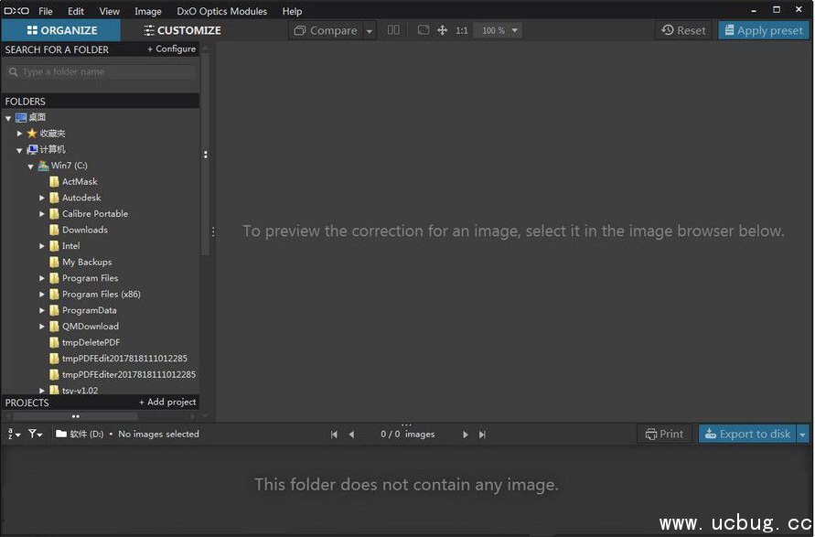
Task: Open the Image menu
Action: tap(147, 11)
